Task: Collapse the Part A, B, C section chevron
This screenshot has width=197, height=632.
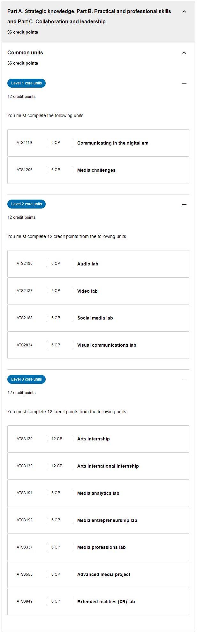Action: click(184, 12)
